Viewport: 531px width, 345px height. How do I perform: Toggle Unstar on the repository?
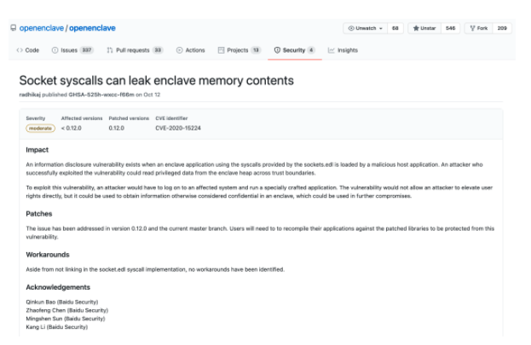click(x=424, y=28)
